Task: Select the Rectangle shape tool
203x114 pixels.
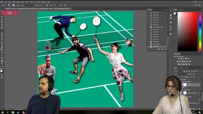Action: [x=2, y=58]
